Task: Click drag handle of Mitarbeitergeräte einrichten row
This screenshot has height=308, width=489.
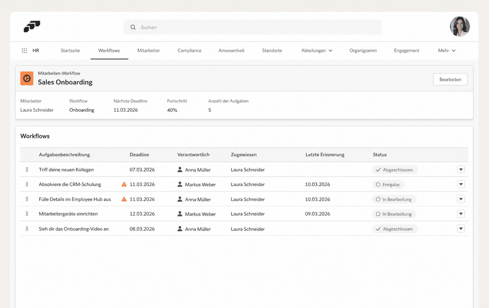Action: pyautogui.click(x=27, y=214)
